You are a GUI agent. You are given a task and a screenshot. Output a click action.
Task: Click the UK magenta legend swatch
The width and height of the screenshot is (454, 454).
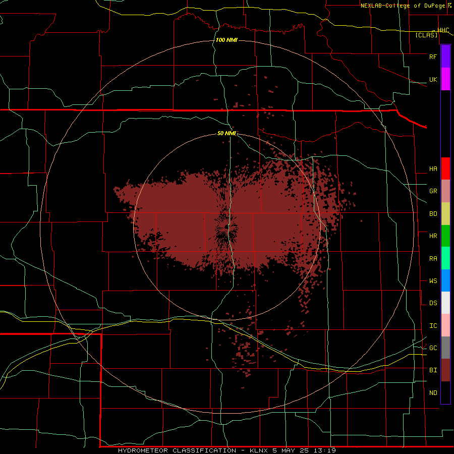point(445,79)
